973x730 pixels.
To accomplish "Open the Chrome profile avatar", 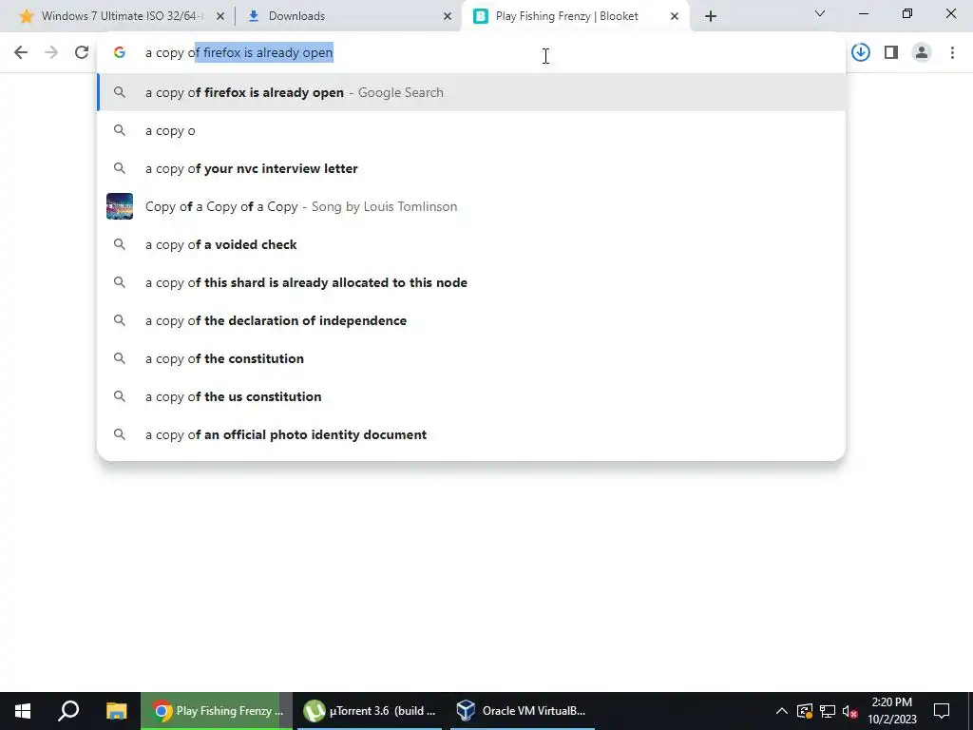I will click(x=922, y=53).
